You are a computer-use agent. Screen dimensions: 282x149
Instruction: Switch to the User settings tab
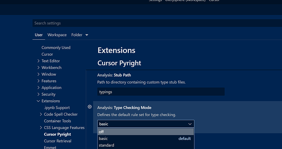[x=39, y=35]
